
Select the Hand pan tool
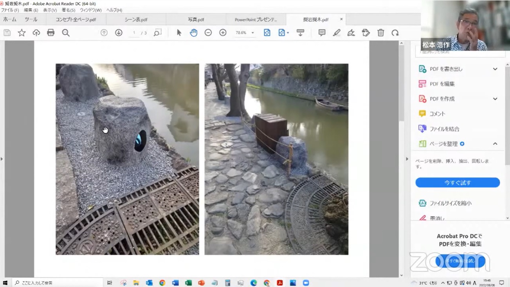(x=194, y=33)
